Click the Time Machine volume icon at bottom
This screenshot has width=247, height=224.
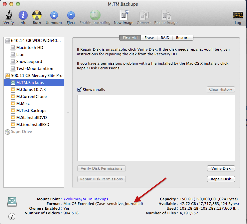12,202
